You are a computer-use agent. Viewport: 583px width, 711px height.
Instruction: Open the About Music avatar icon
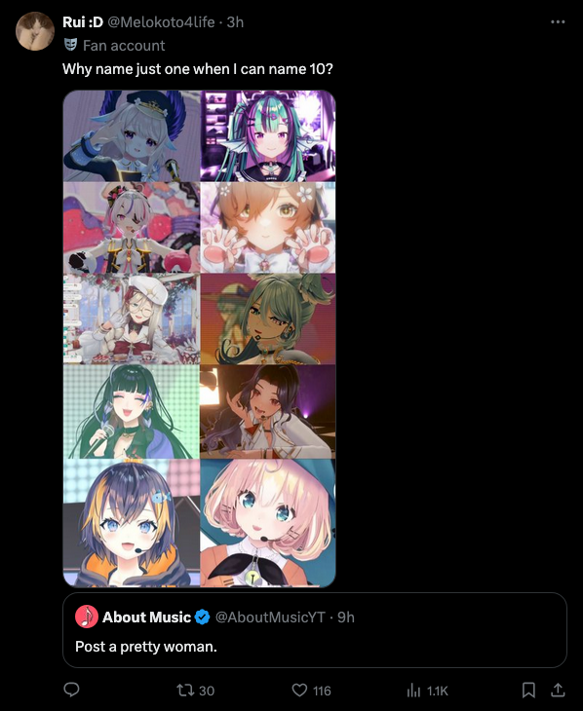pyautogui.click(x=87, y=617)
